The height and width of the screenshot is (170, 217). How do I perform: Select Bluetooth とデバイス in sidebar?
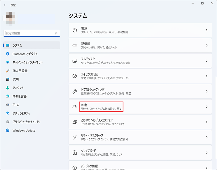coord(25,54)
